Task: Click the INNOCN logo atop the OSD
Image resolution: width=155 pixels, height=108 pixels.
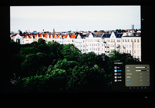Action: click(x=118, y=63)
